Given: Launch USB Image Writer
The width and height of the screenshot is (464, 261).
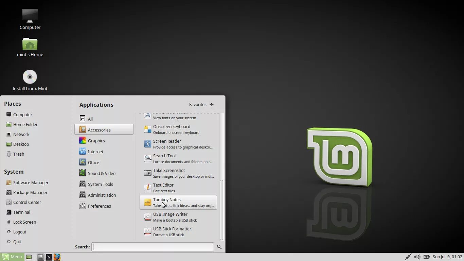Looking at the screenshot, I should point(178,217).
